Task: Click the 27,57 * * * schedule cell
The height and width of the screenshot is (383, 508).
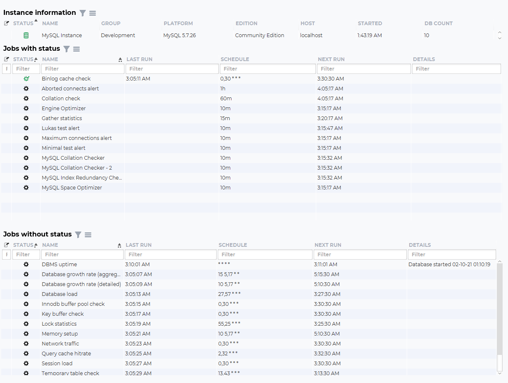Action: (229, 294)
